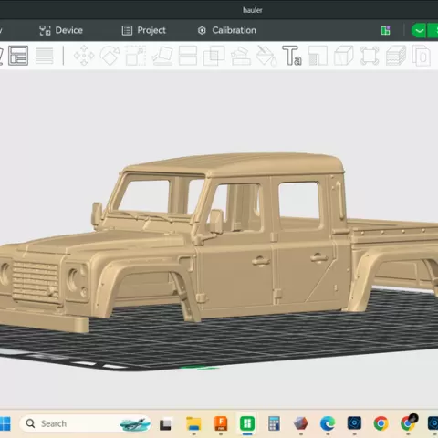438x438 pixels.
Task: Expand the green slice dropdown arrow
Action: (419, 30)
